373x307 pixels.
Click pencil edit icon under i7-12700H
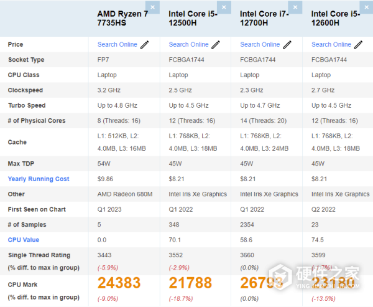[288, 45]
